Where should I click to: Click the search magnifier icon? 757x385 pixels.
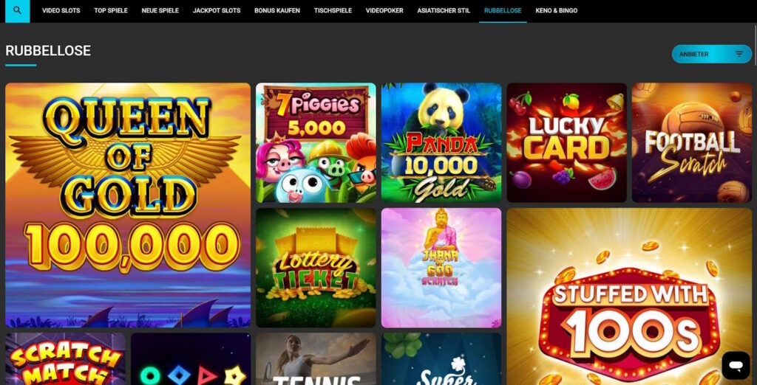pyautogui.click(x=18, y=10)
